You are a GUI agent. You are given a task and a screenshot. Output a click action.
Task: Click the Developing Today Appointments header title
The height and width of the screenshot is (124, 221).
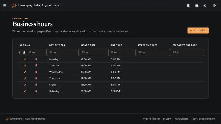[39, 6]
